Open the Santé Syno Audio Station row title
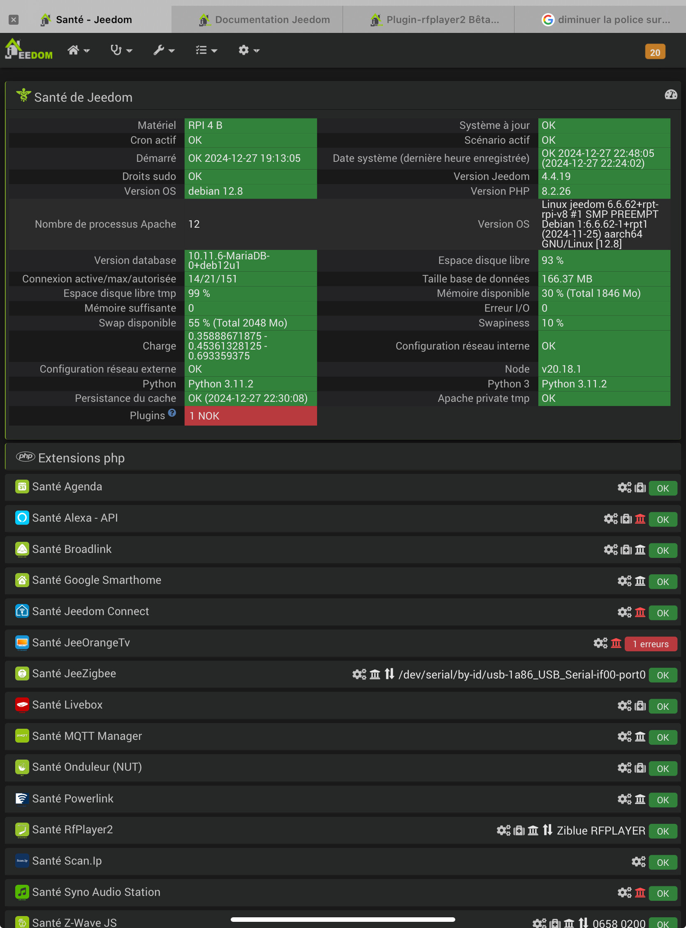The width and height of the screenshot is (686, 928). point(96,892)
